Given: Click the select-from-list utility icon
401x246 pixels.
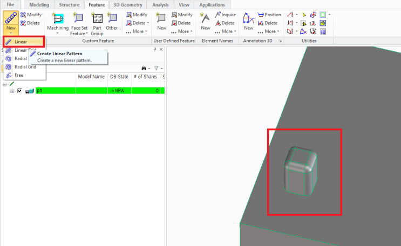Looking at the screenshot, I should [303, 23].
